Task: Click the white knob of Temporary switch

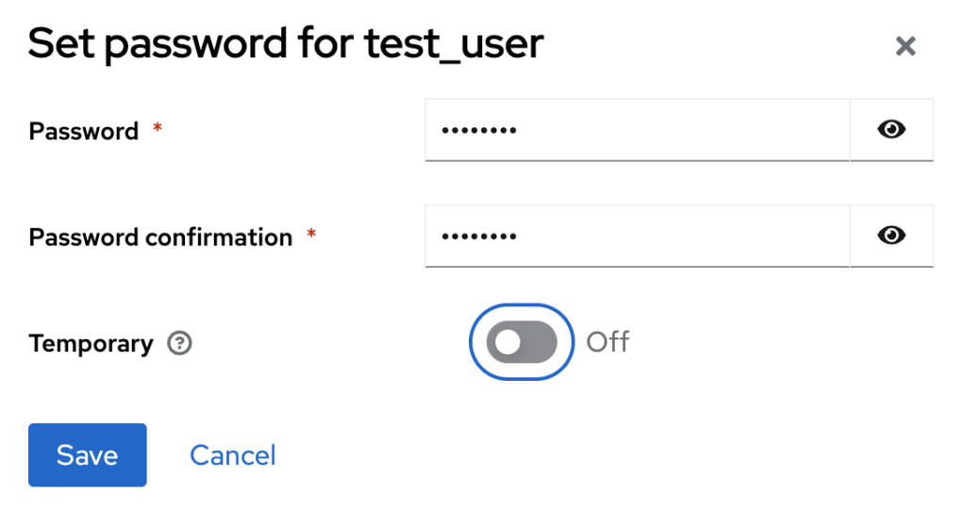Action: pos(508,342)
